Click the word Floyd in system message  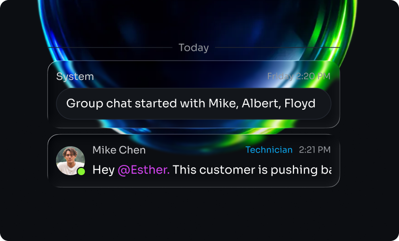[300, 103]
